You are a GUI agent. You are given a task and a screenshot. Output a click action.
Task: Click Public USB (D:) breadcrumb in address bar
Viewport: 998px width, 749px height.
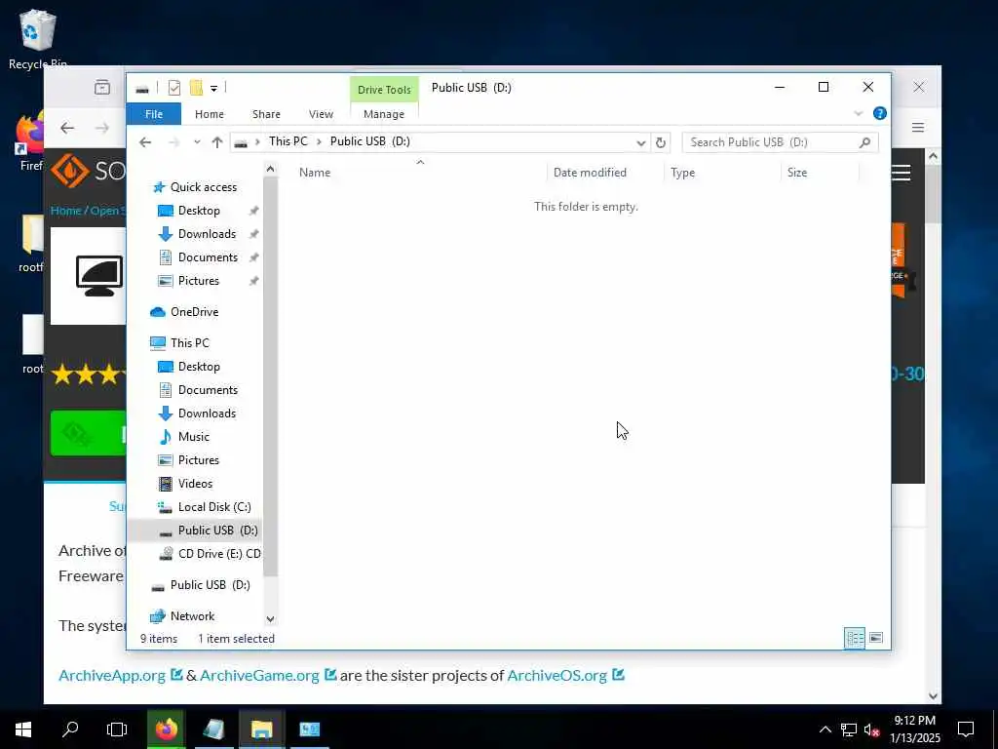(x=369, y=141)
